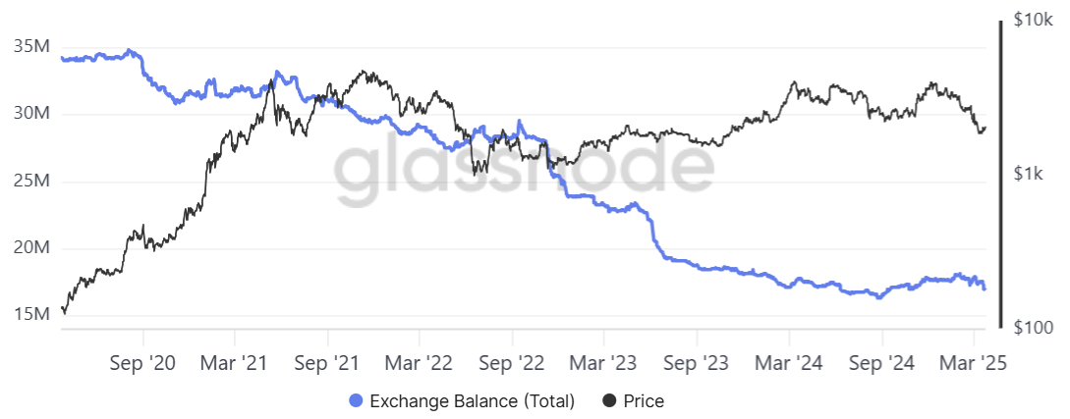1070x419 pixels.
Task: Toggle the Exchange Balance (Total) series label
Action: (x=472, y=400)
